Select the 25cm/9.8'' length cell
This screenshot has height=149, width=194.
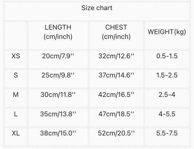pos(58,75)
